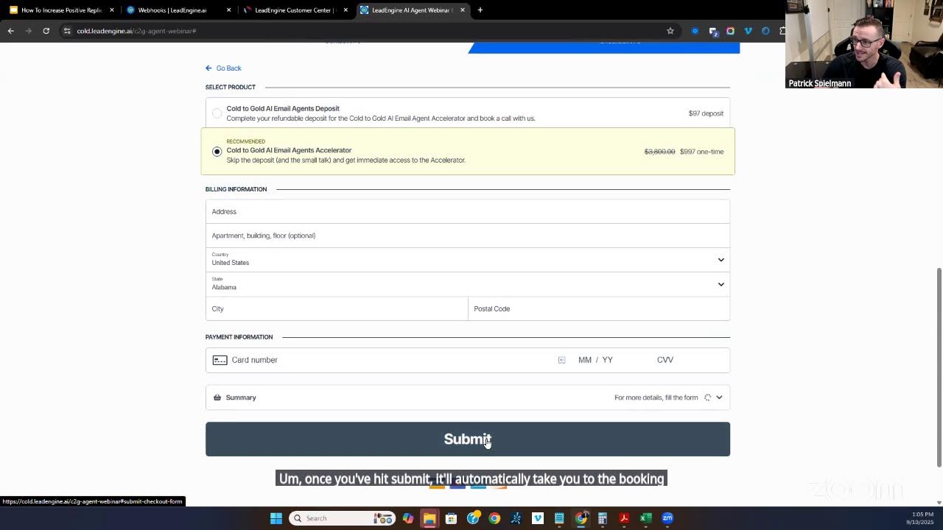The image size is (943, 530).
Task: Open site info icon in address bar
Action: [x=66, y=31]
